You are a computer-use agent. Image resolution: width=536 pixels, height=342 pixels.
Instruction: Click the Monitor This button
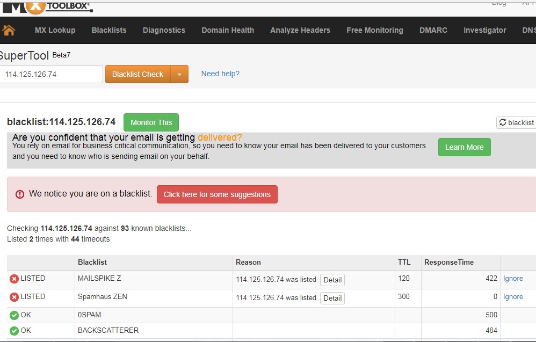tap(151, 122)
